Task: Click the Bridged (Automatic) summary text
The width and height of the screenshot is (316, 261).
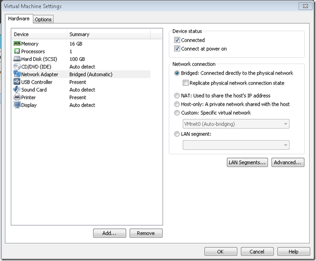Action: (91, 74)
